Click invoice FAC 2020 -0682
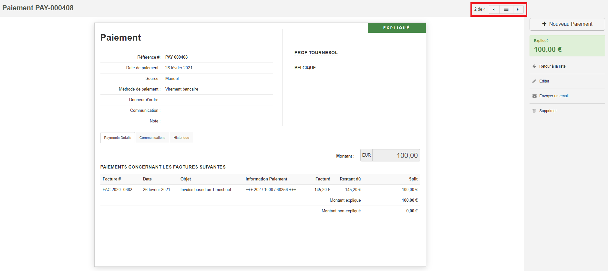This screenshot has width=608, height=271. [118, 190]
